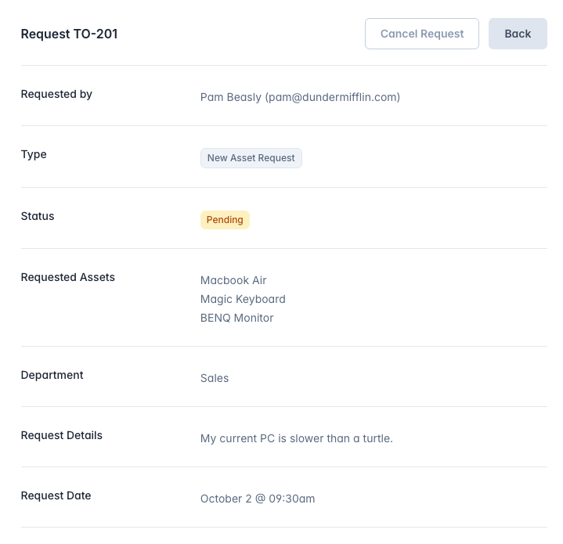Select Magic Keyboard in requested assets
Viewport: 563px width, 544px height.
(x=243, y=299)
